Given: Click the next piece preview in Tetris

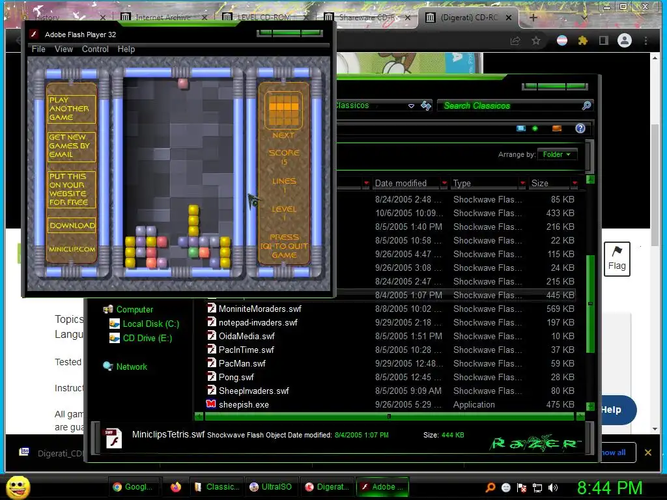Looking at the screenshot, I should click(283, 110).
